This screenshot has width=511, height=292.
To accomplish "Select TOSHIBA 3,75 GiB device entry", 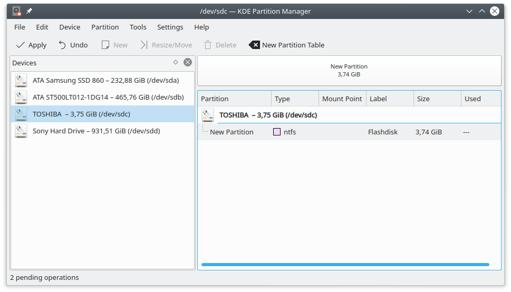I will tap(81, 114).
